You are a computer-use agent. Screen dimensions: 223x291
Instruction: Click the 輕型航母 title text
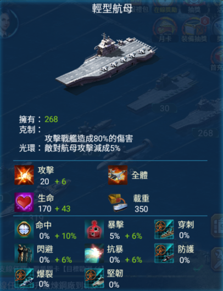112,8
